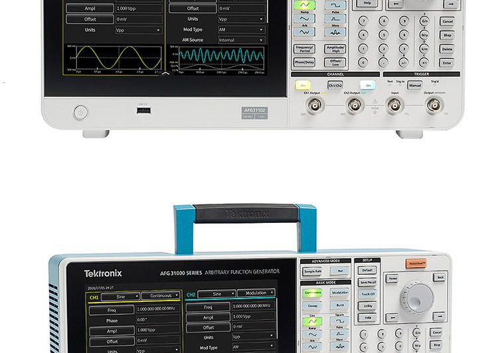This screenshot has height=353, width=498.
Task: Toggle the yellow Ch1 output On button
Action: 303,86
